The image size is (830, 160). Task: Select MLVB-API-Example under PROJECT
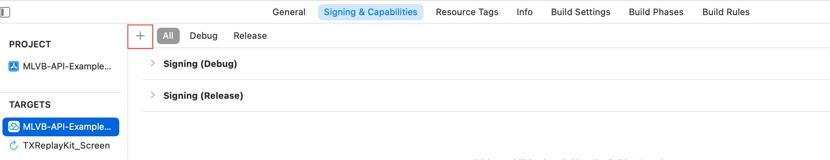(x=61, y=67)
